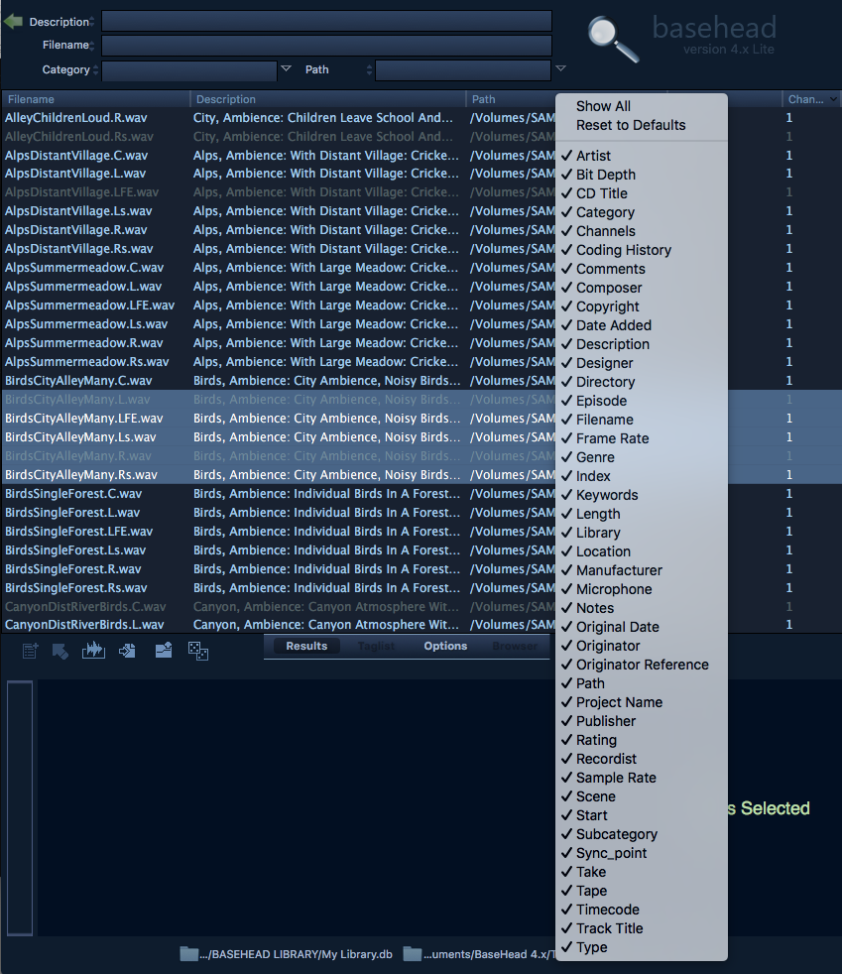Expand the Path filter dropdown arrow

click(x=560, y=68)
